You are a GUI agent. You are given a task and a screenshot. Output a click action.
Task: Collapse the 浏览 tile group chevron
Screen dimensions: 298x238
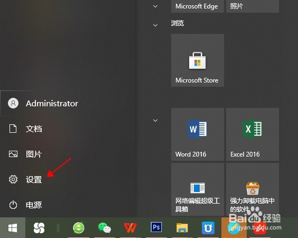(155, 25)
